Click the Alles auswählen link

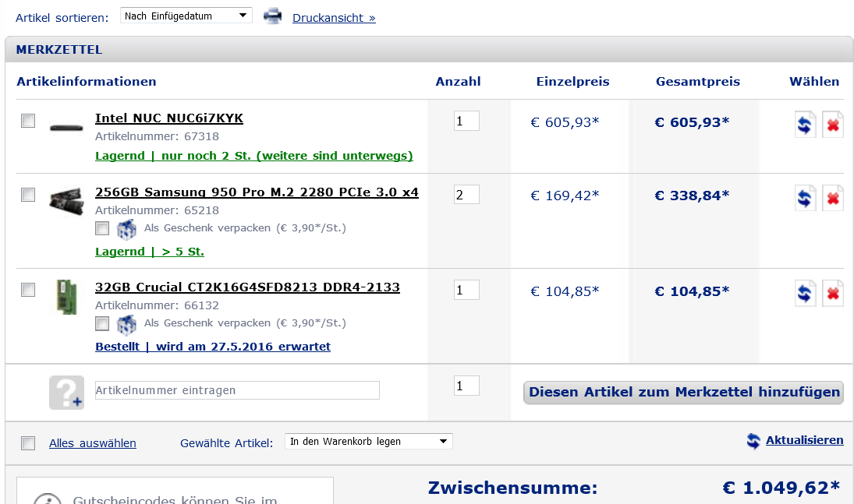click(x=93, y=443)
